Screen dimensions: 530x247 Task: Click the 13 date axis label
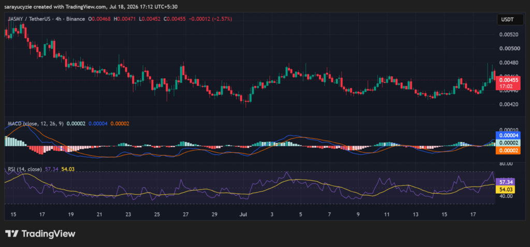[416, 214]
